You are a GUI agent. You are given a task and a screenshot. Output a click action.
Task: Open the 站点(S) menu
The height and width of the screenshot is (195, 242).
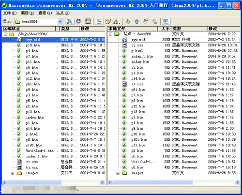point(63,13)
